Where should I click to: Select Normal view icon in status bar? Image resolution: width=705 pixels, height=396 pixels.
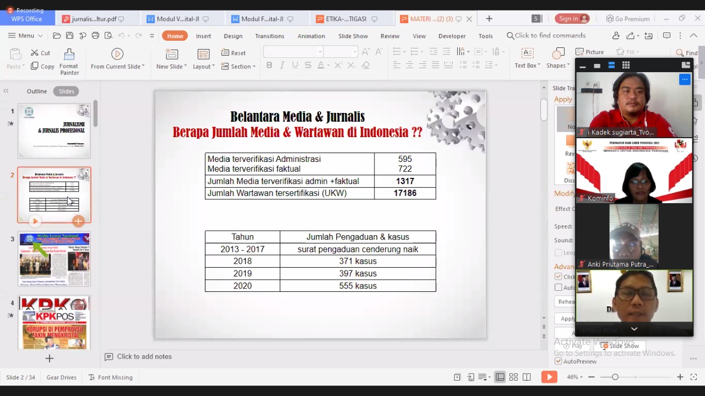point(500,377)
